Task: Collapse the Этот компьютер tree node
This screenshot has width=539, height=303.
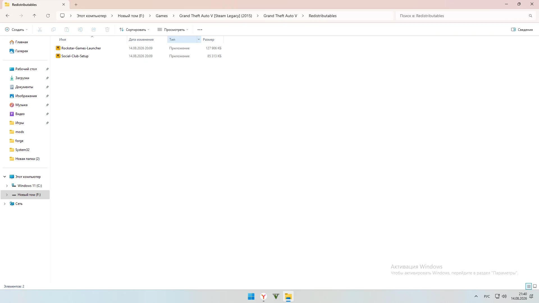Action: [x=5, y=177]
